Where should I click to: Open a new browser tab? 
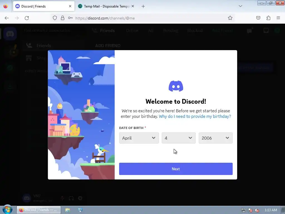coord(143,6)
